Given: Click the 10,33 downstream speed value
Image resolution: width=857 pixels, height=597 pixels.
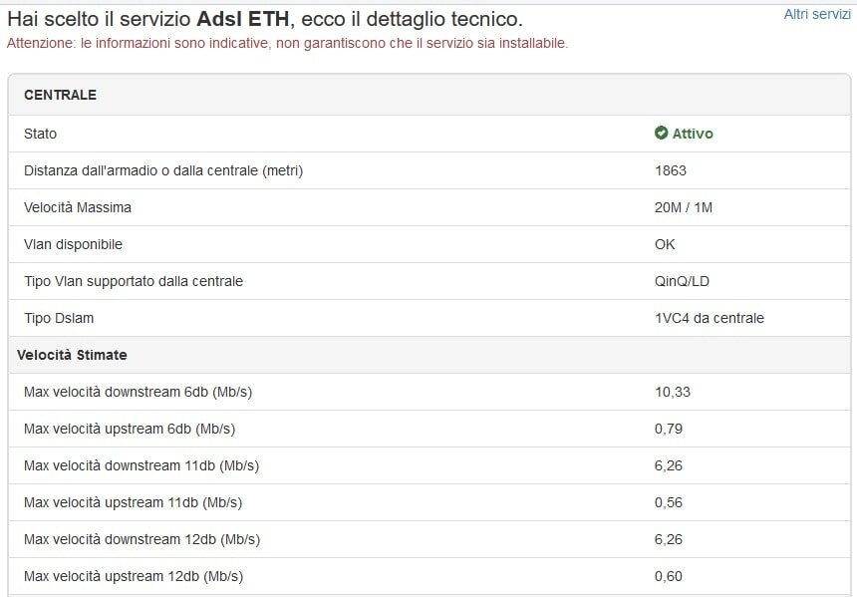Looking at the screenshot, I should (673, 392).
